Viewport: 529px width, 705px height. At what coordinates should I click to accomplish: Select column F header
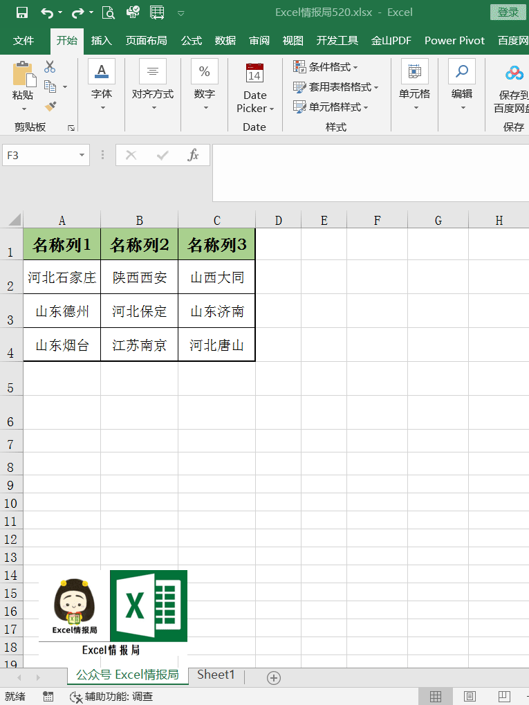(x=377, y=220)
